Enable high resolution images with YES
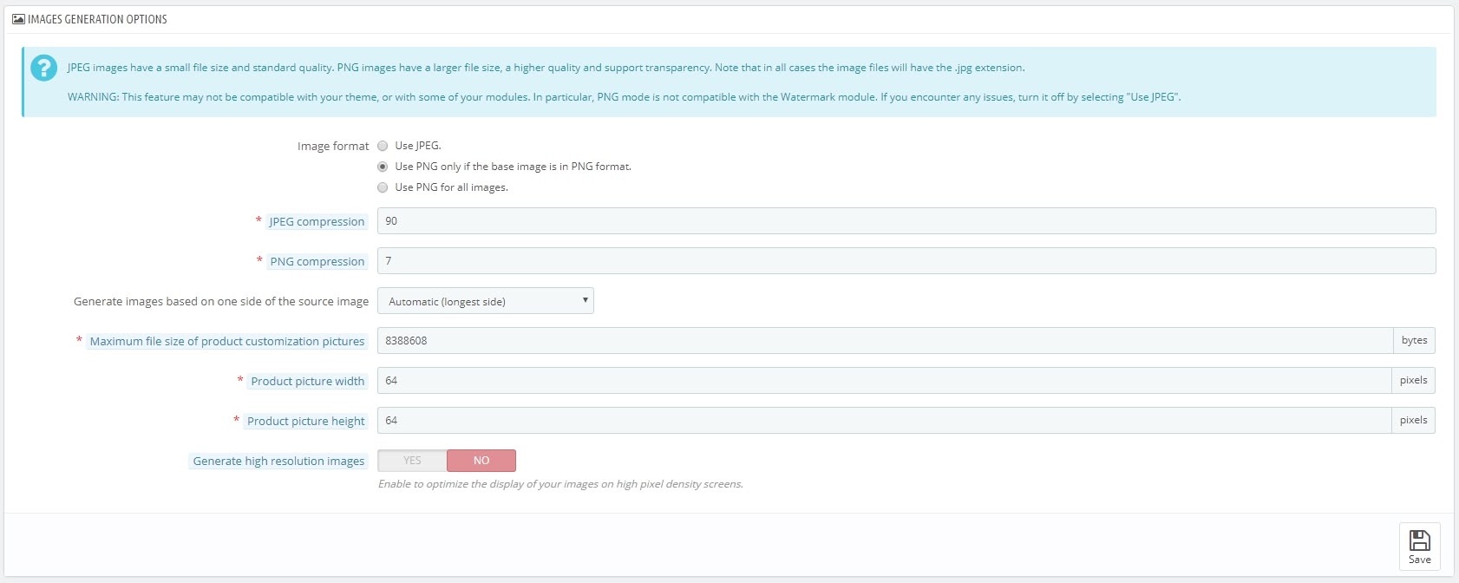 click(x=412, y=461)
